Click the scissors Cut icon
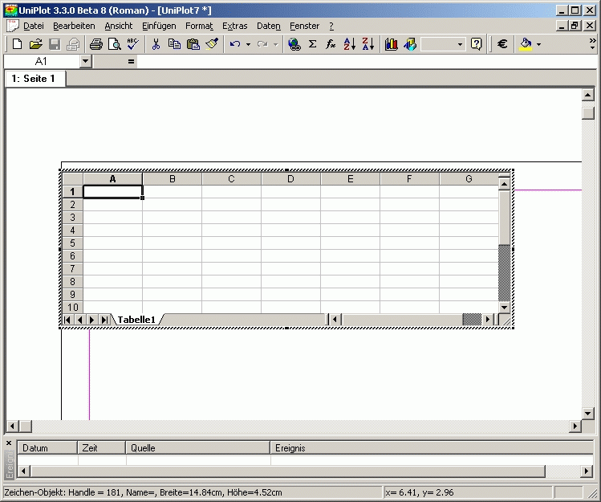The height and width of the screenshot is (502, 601). click(x=156, y=44)
